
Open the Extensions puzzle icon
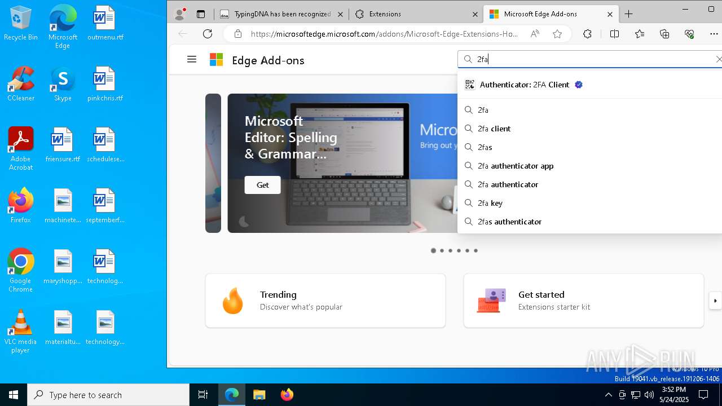point(587,34)
